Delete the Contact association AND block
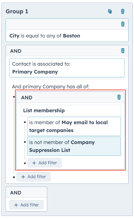 tap(123, 50)
